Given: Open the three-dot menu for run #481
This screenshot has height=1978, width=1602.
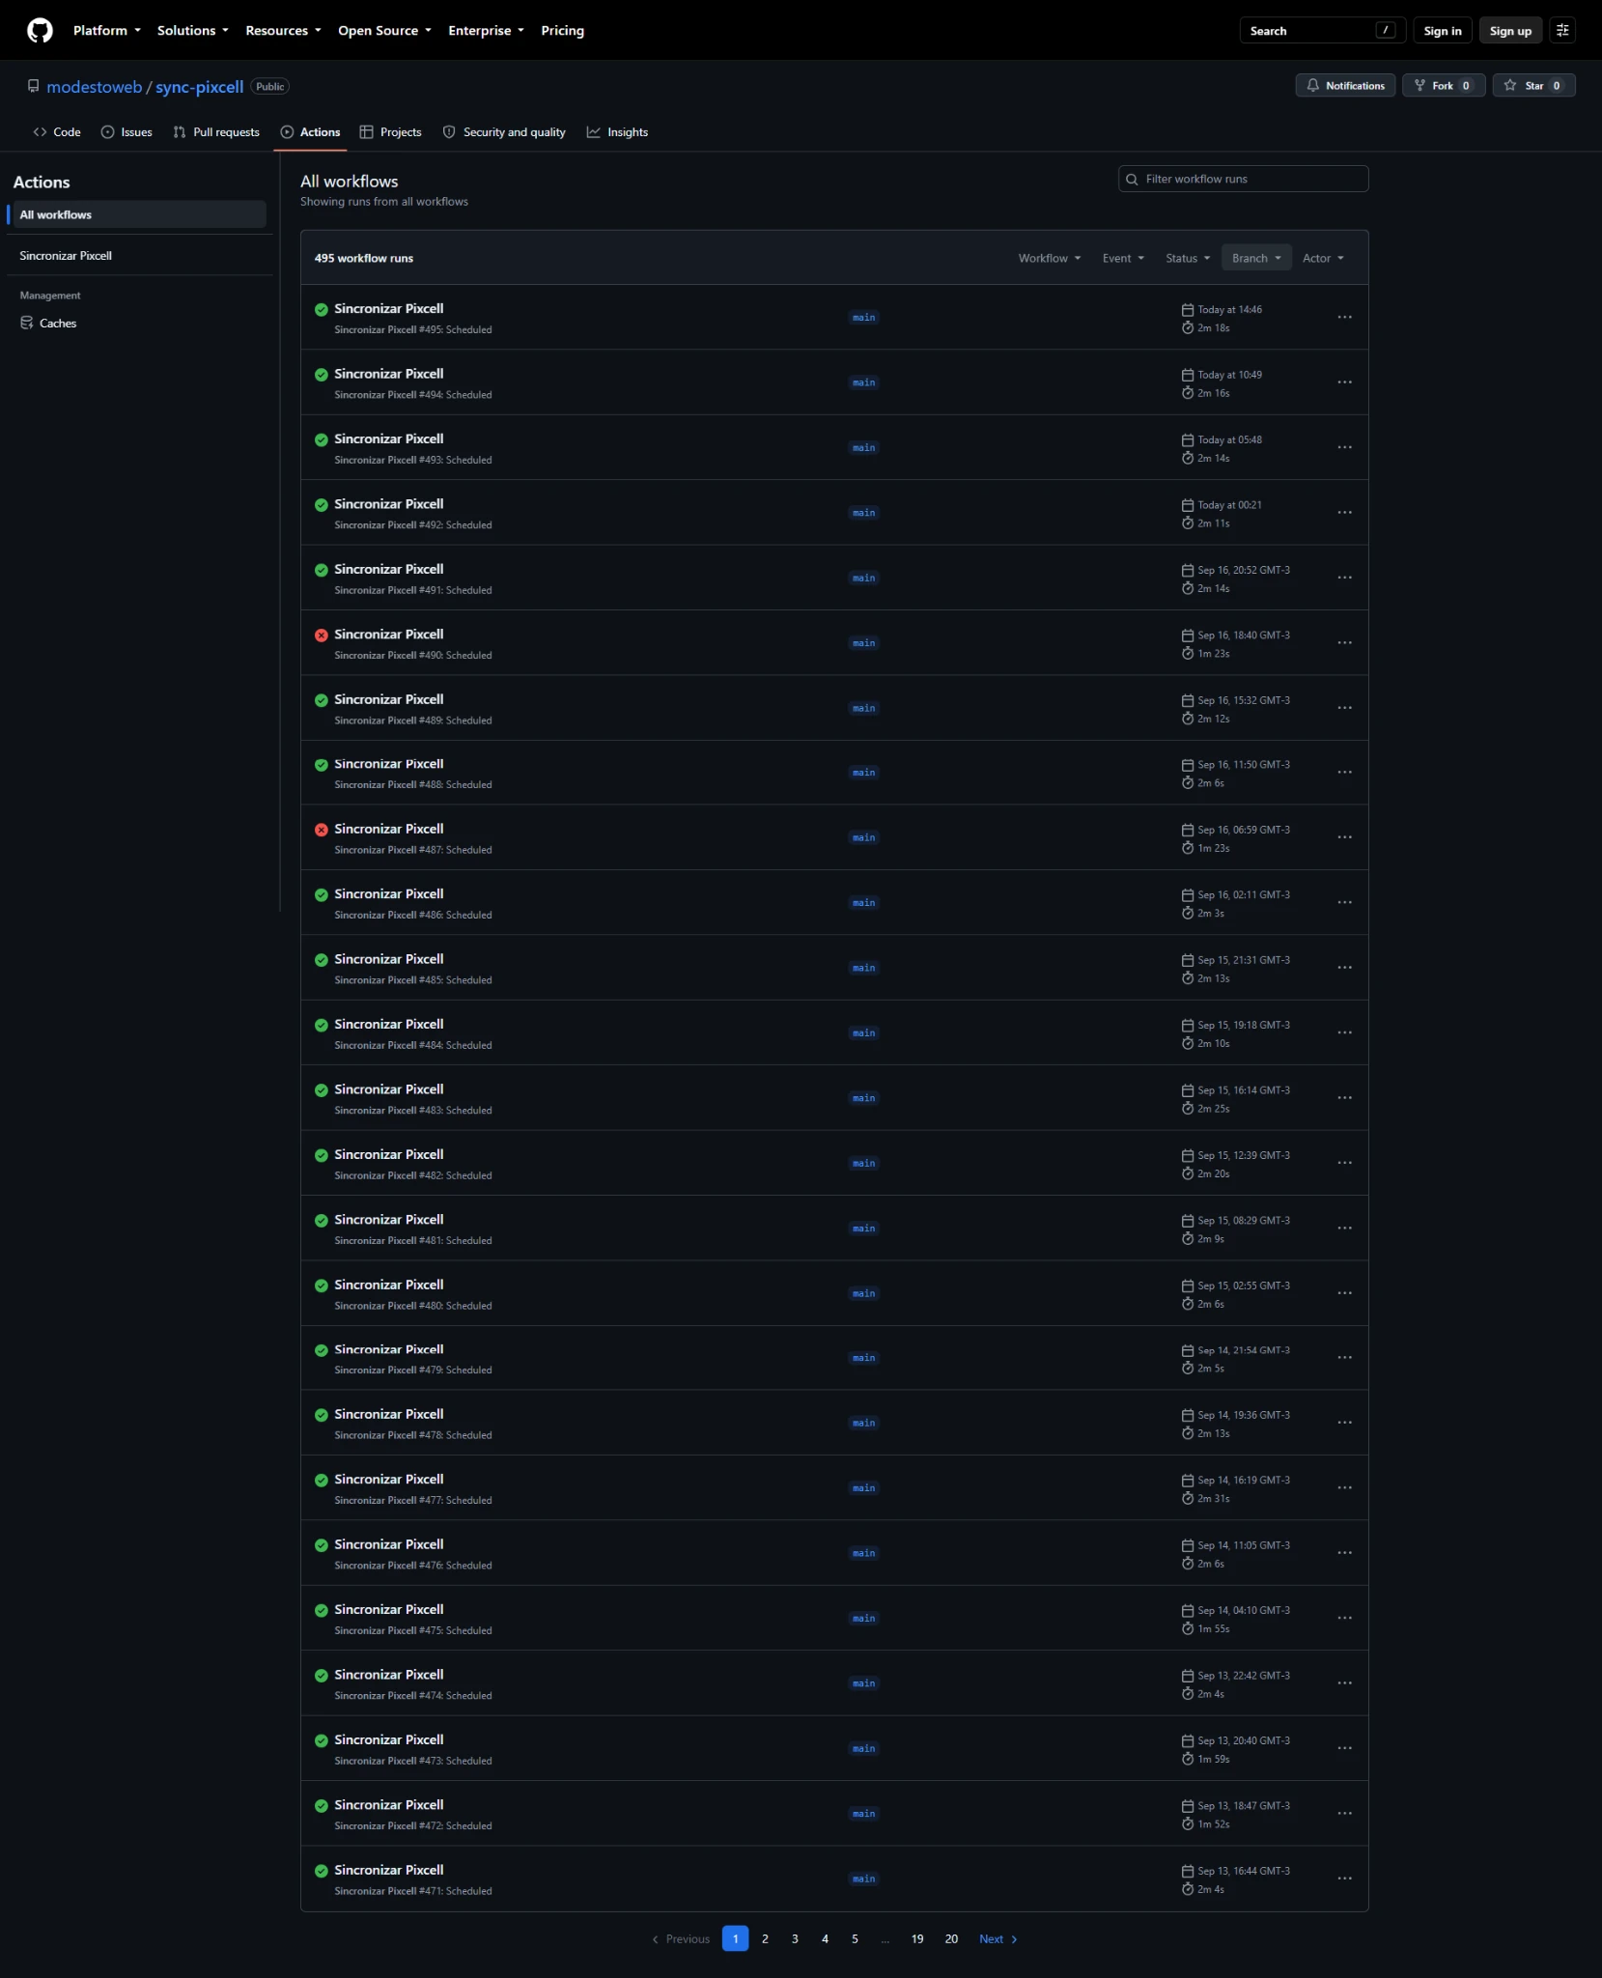Looking at the screenshot, I should 1344,1229.
